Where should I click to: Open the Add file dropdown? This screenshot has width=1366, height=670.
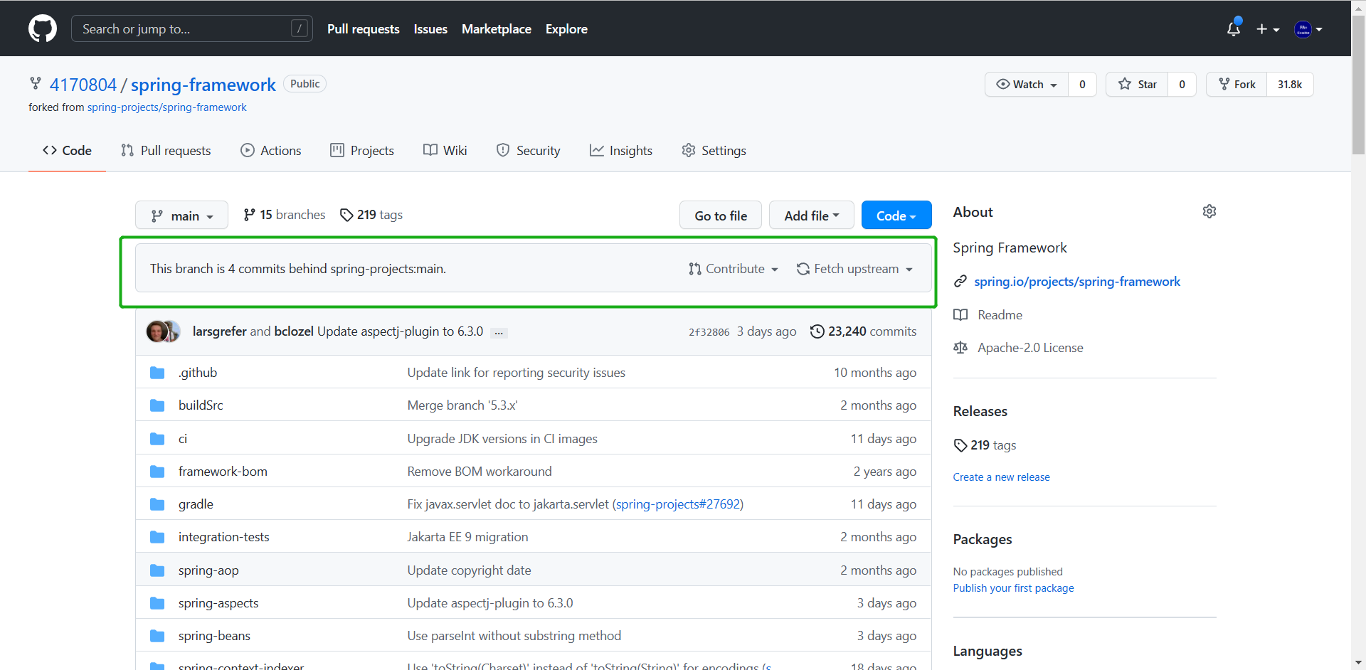[812, 216]
